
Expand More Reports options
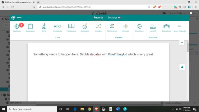tap(180, 28)
